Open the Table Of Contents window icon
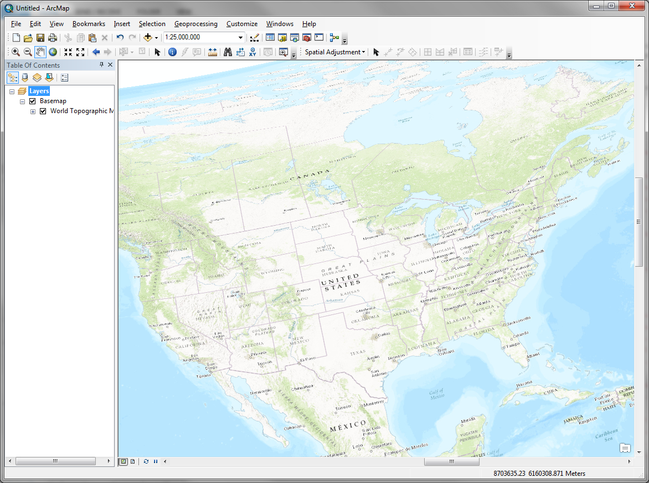649x483 pixels. tap(270, 38)
